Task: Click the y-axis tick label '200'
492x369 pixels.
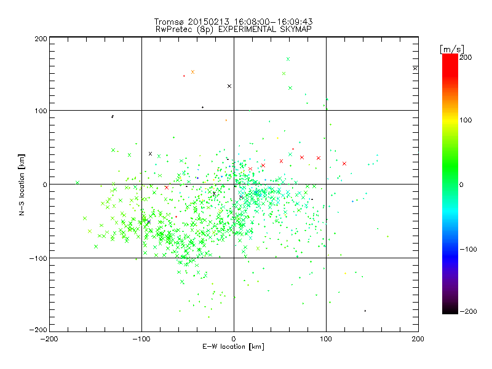Action: [x=41, y=39]
